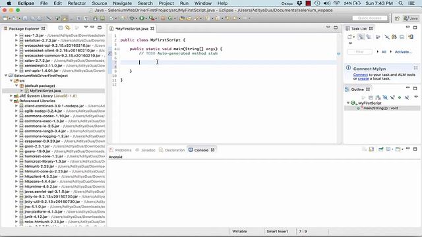This screenshot has width=422, height=237.
Task: Toggle Scroll Lock in Console toolbar
Action: [371, 149]
